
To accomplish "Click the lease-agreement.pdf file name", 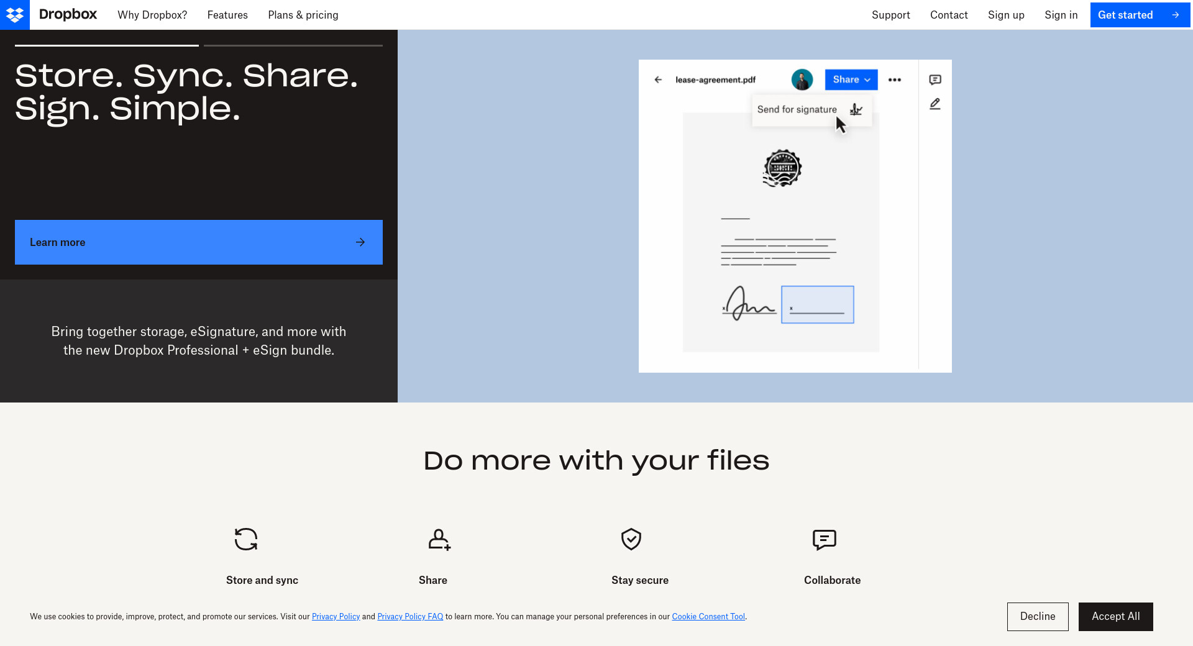I will 716,80.
